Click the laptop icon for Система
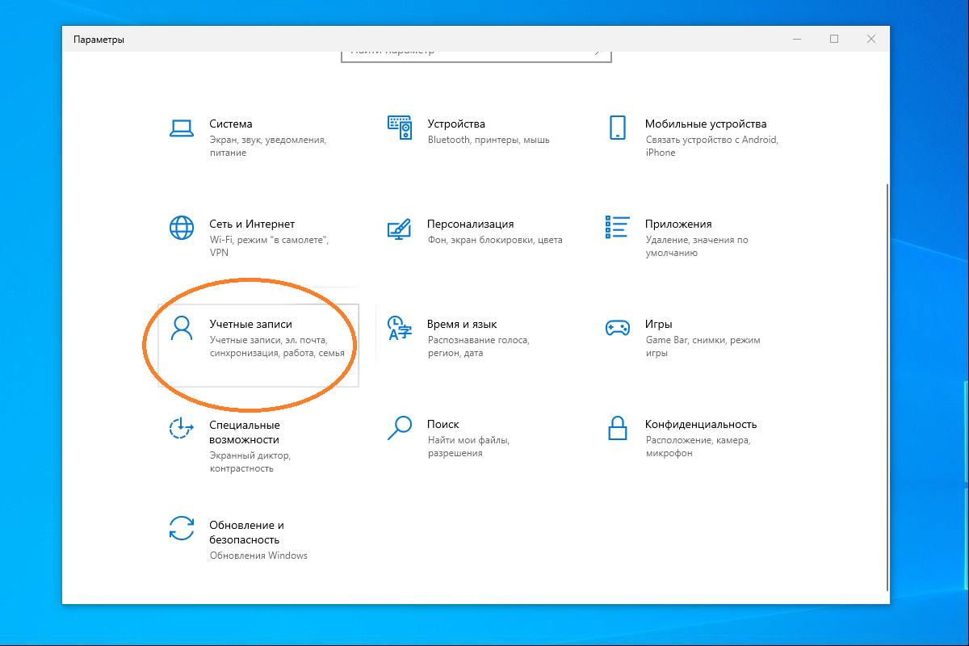The image size is (969, 646). 182,128
